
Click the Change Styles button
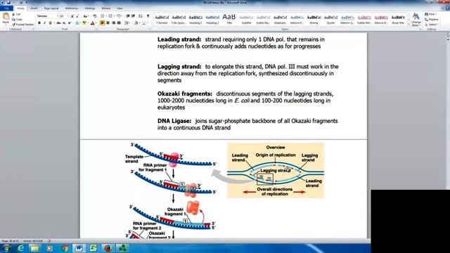416,20
